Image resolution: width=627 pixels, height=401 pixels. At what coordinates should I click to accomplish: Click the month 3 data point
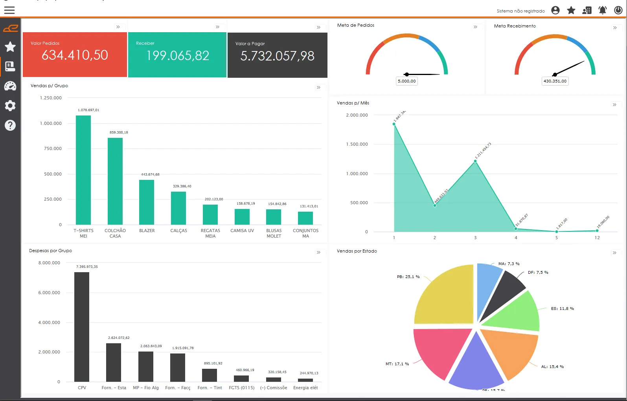(475, 161)
